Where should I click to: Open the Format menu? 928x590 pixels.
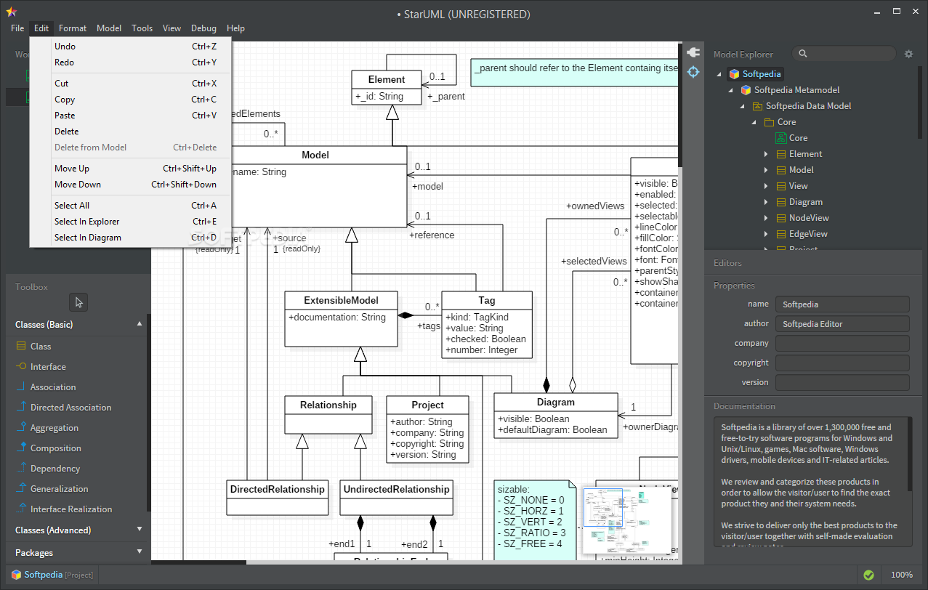73,28
